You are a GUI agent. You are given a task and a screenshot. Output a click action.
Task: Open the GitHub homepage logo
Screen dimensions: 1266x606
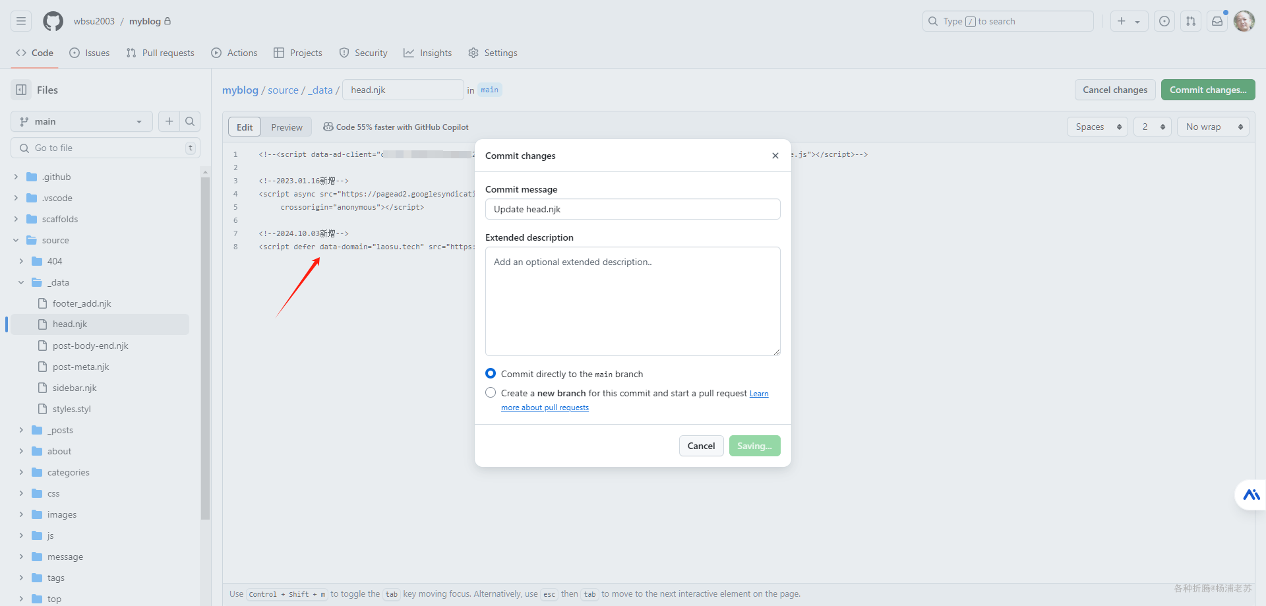(x=53, y=21)
